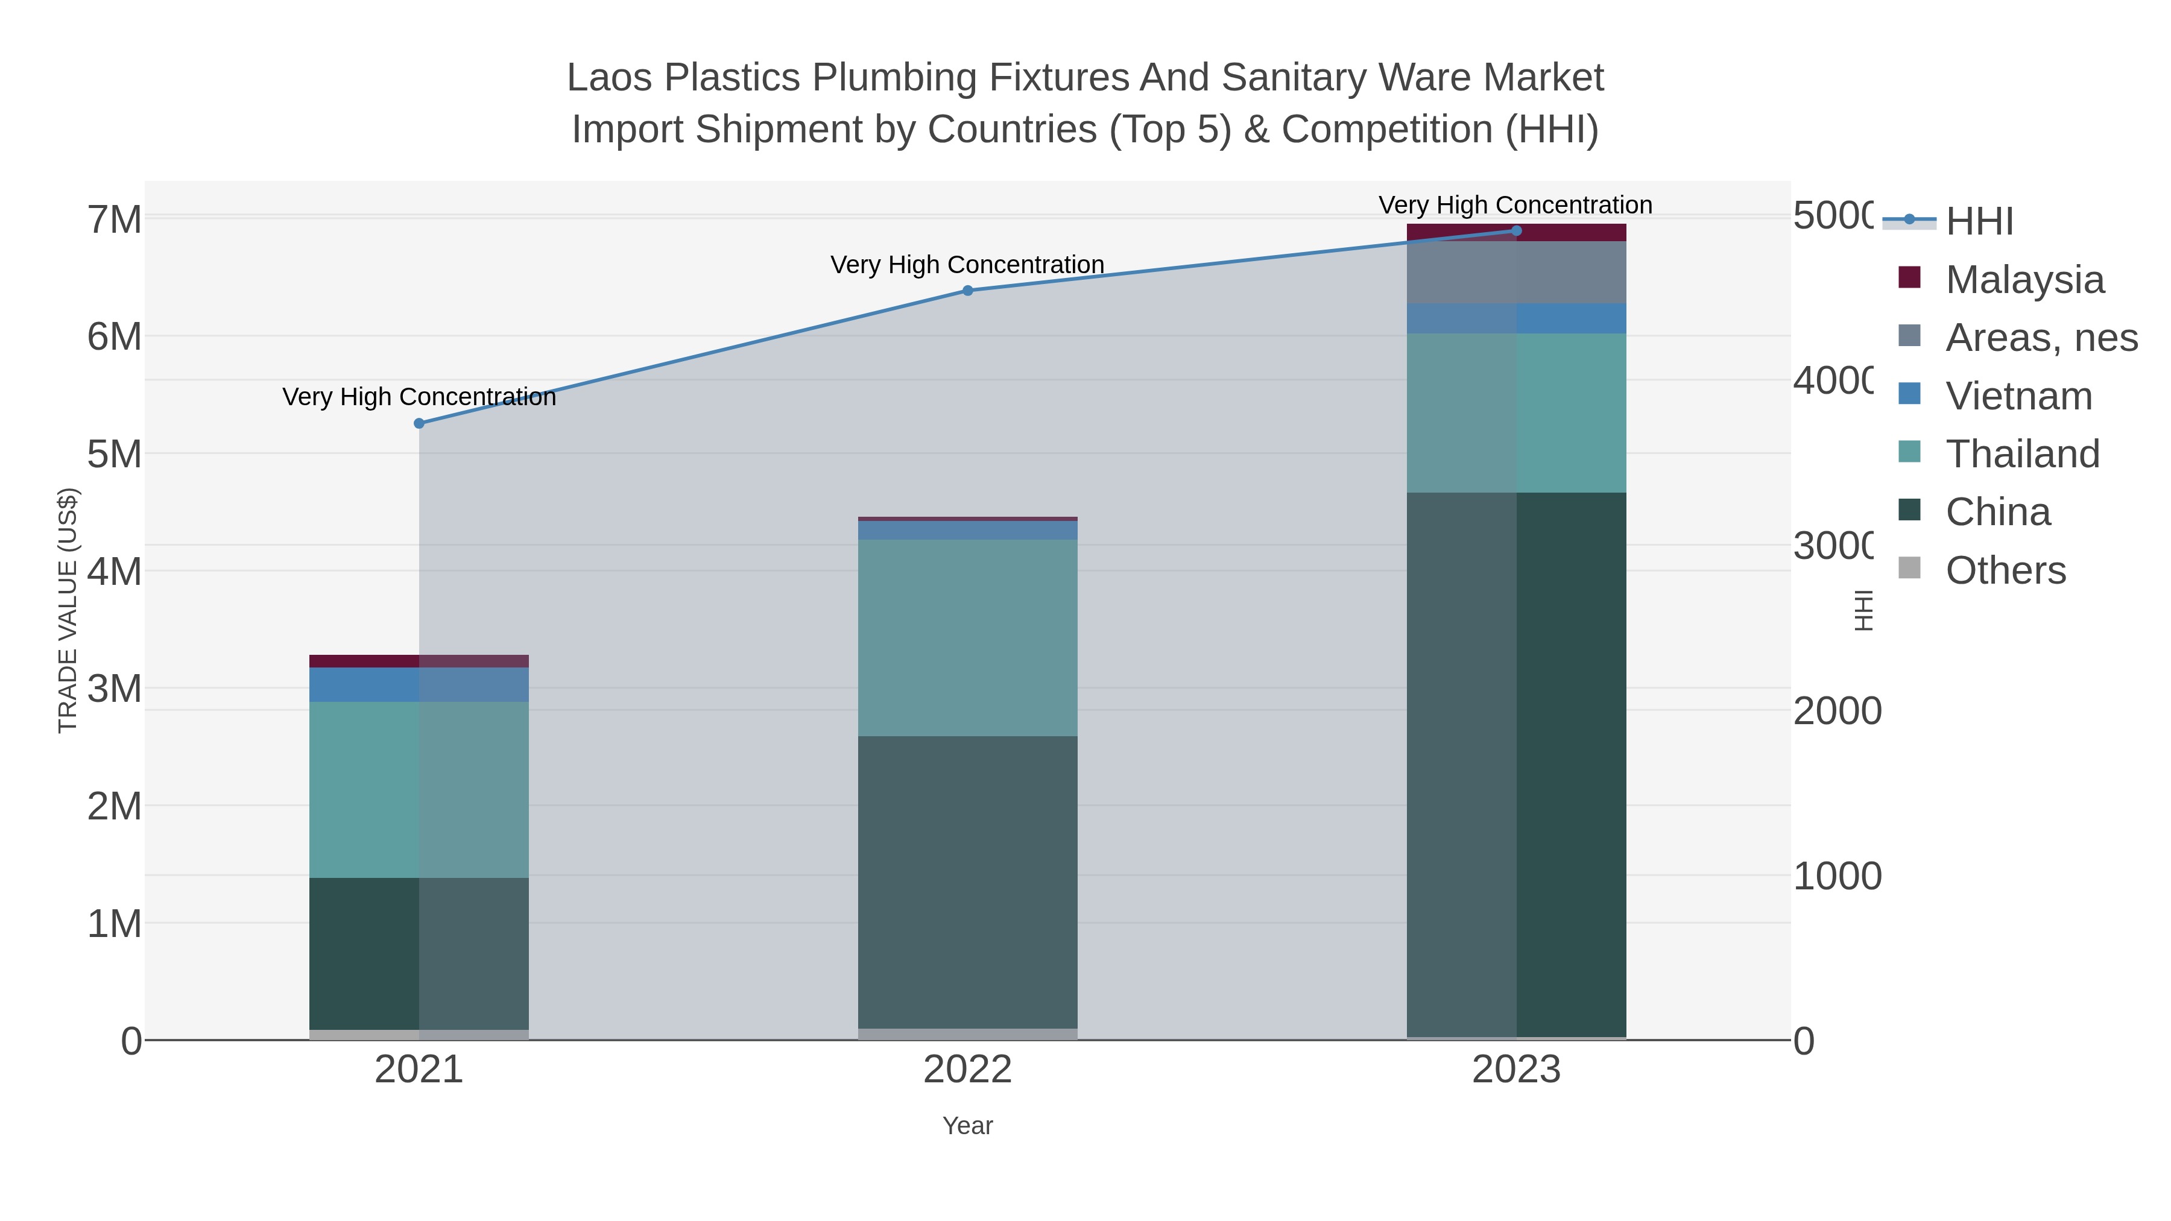Image resolution: width=2171 pixels, height=1221 pixels.
Task: Click the 2021 x-axis label
Action: pos(419,1070)
